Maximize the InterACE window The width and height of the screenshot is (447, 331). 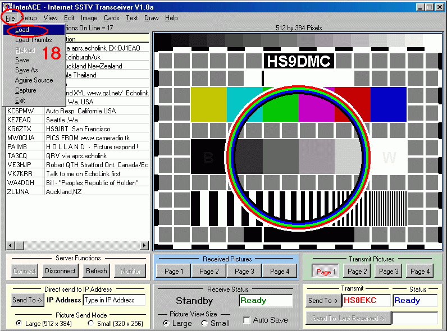click(430, 7)
